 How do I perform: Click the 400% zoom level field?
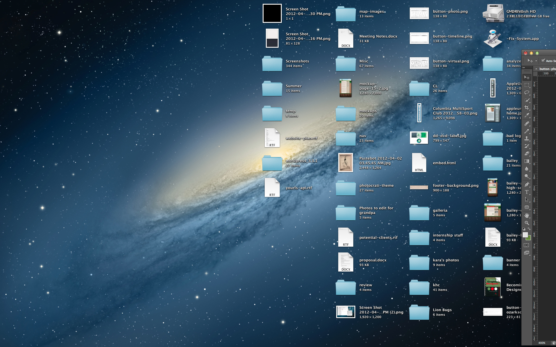542,343
